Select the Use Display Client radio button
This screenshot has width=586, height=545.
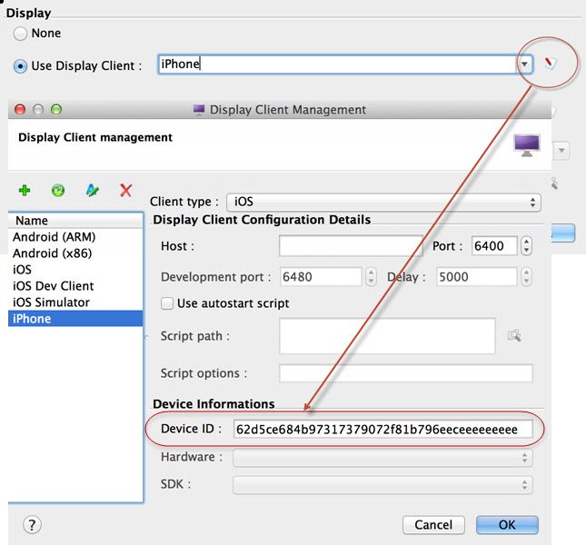tap(21, 66)
